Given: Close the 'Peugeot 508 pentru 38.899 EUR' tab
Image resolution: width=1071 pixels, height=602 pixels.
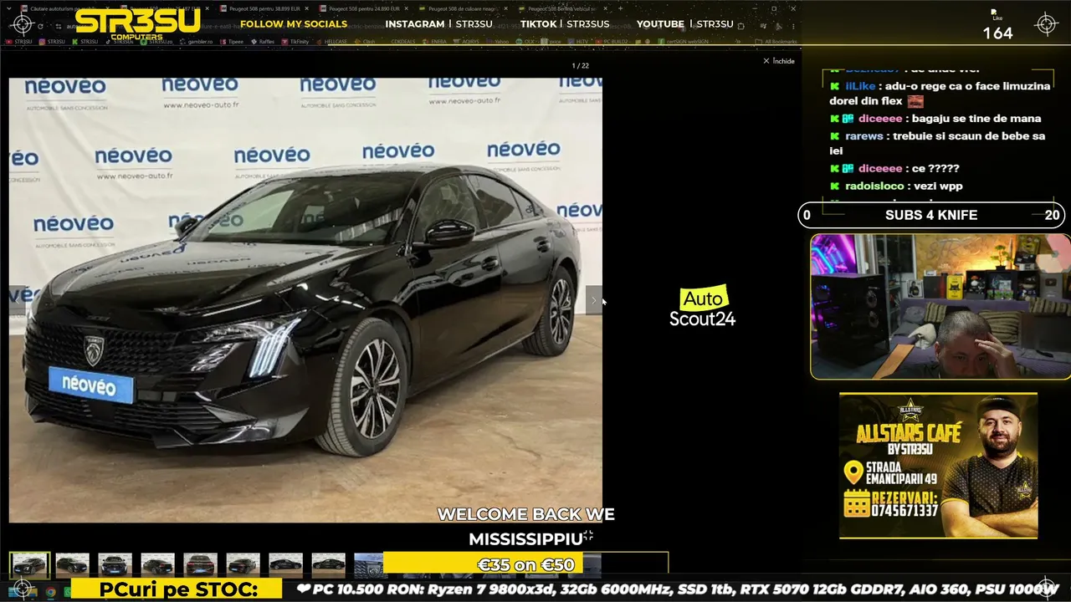Looking at the screenshot, I should pyautogui.click(x=307, y=8).
